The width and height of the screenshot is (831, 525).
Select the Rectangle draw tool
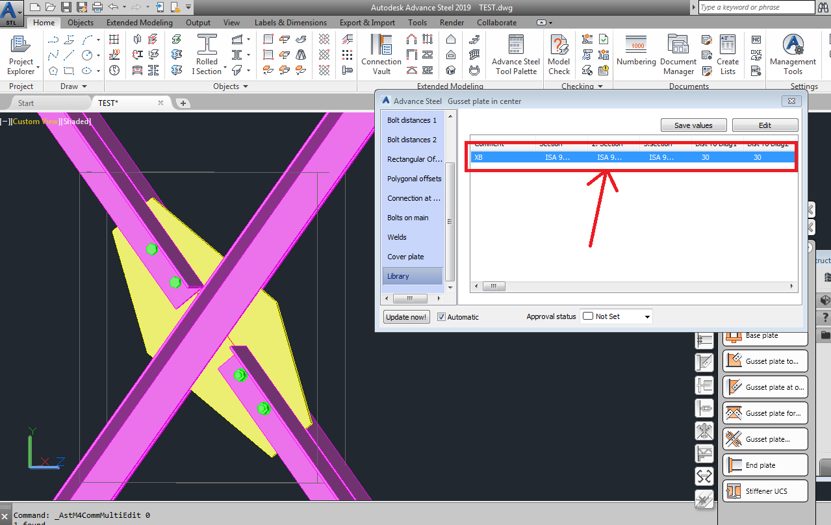tap(70, 71)
